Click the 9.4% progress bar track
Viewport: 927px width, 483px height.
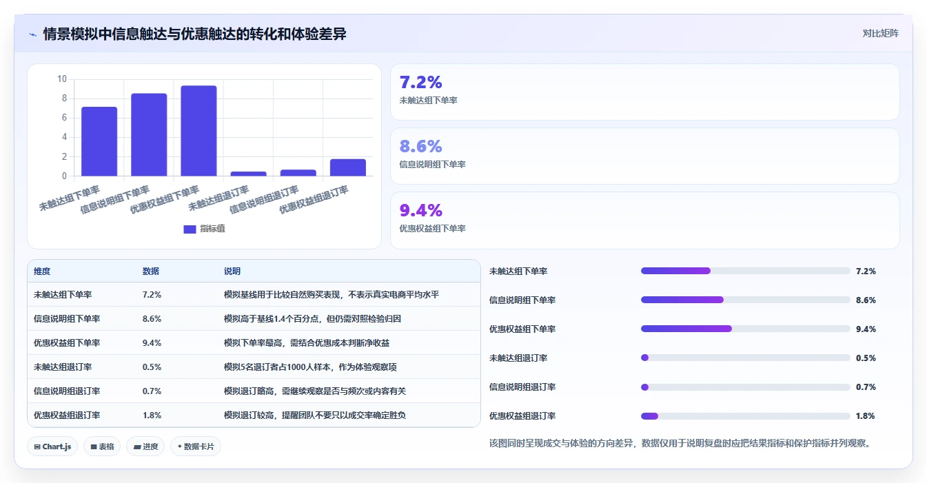(x=746, y=329)
